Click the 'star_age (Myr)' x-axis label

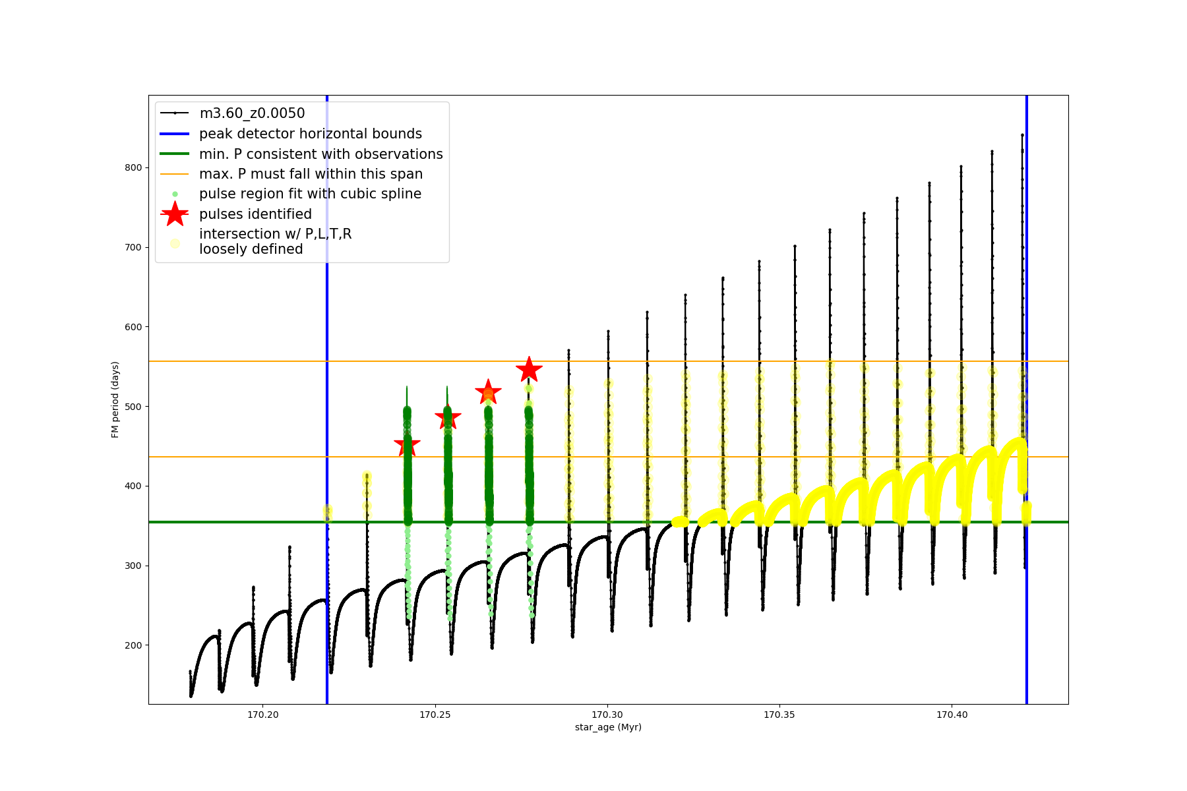click(608, 727)
